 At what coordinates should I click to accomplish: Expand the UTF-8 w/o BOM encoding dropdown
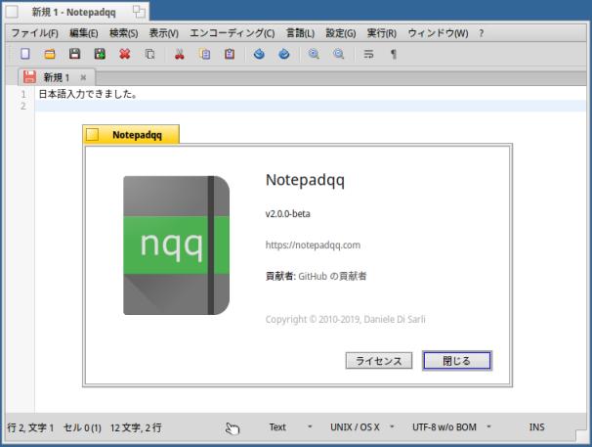tap(488, 426)
